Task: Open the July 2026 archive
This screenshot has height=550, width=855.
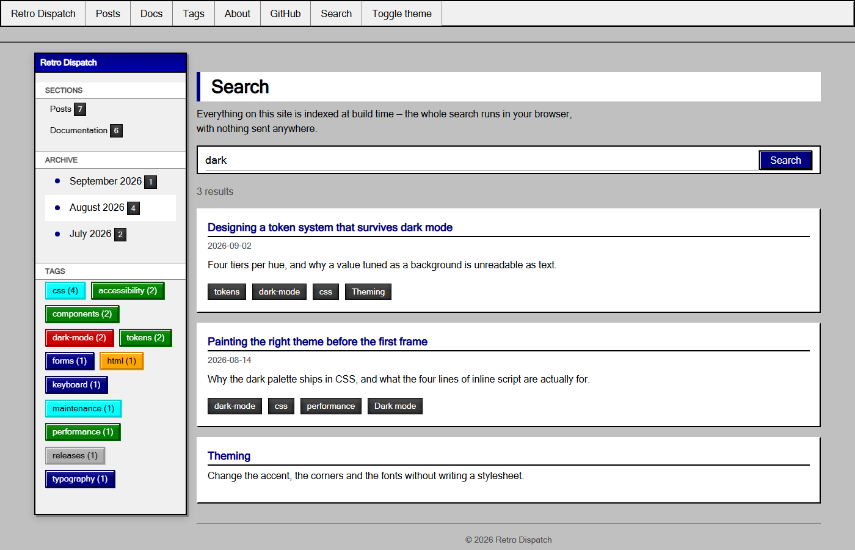Action: (x=90, y=233)
